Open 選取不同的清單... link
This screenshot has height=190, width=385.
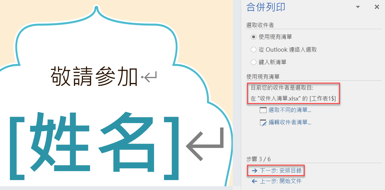(290, 110)
